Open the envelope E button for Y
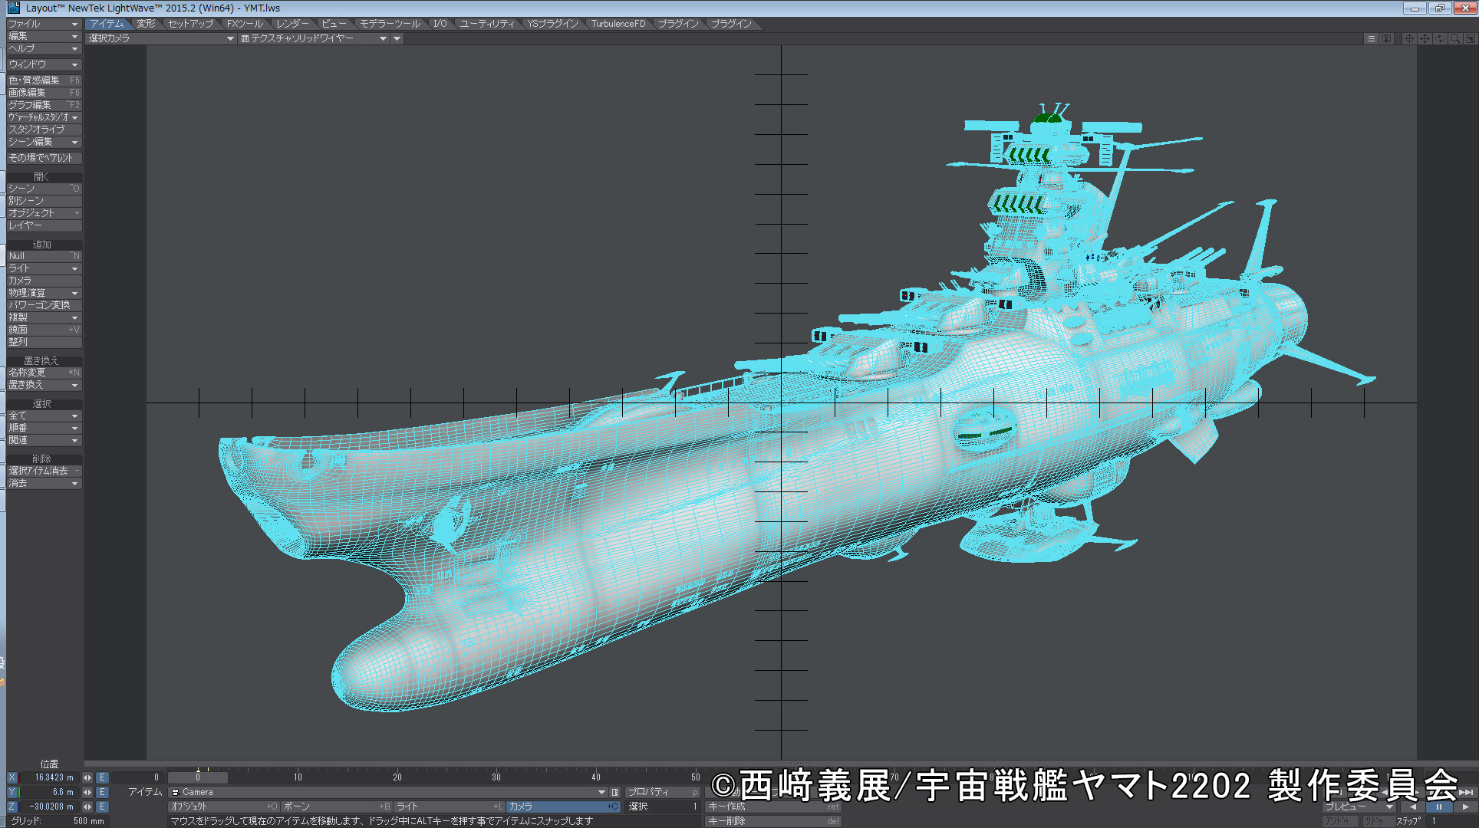Image resolution: width=1479 pixels, height=828 pixels. 102,792
